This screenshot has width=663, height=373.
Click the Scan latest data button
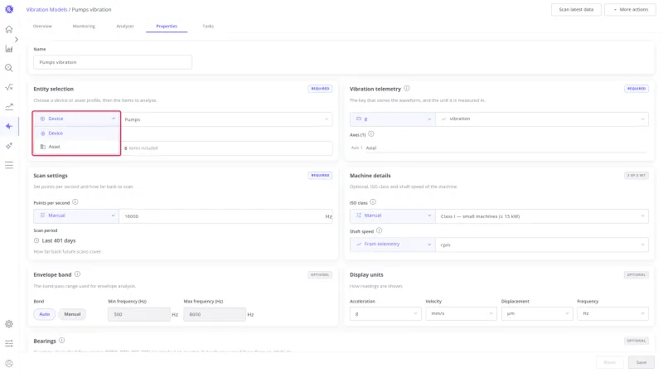(x=576, y=9)
